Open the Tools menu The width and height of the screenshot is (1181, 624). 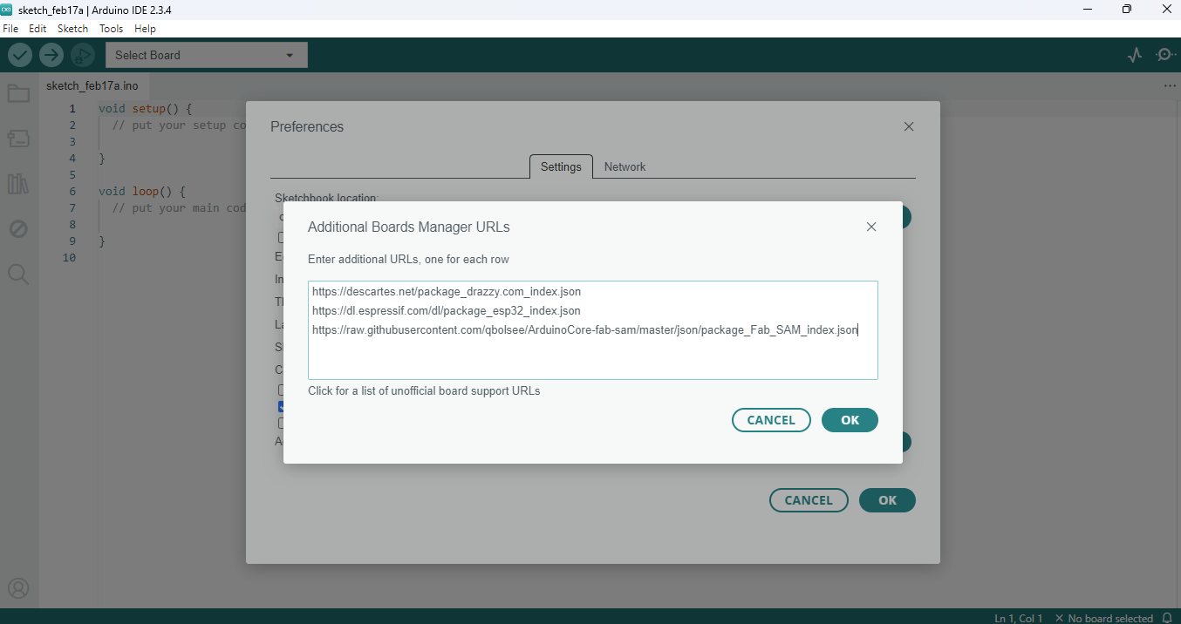(x=111, y=29)
